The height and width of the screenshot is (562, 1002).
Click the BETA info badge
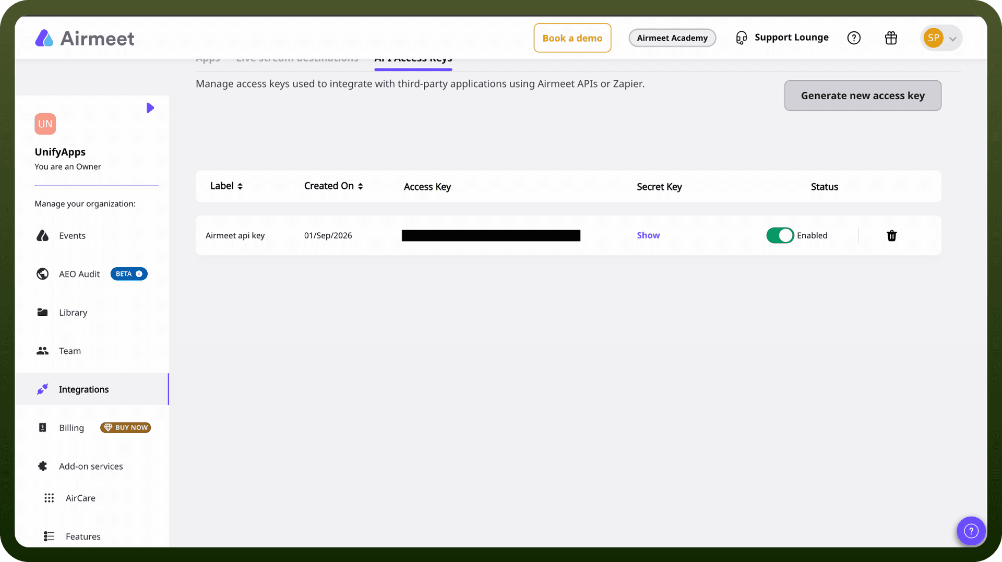(x=129, y=274)
